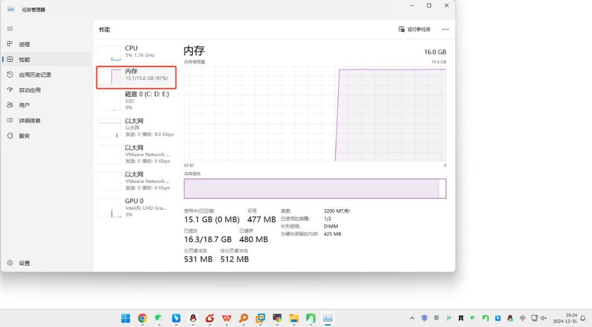Switch to Task Manager's taskbar icon
The height and width of the screenshot is (327, 592).
(328, 318)
